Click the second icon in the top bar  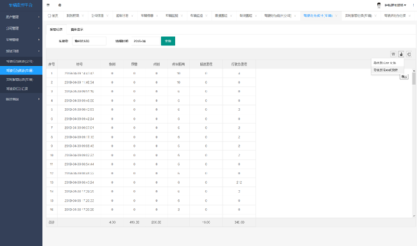point(60,5)
